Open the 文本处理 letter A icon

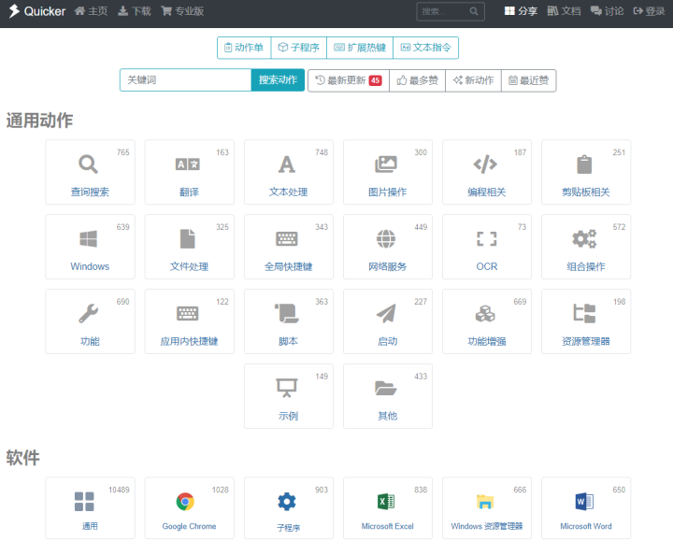coord(289,172)
